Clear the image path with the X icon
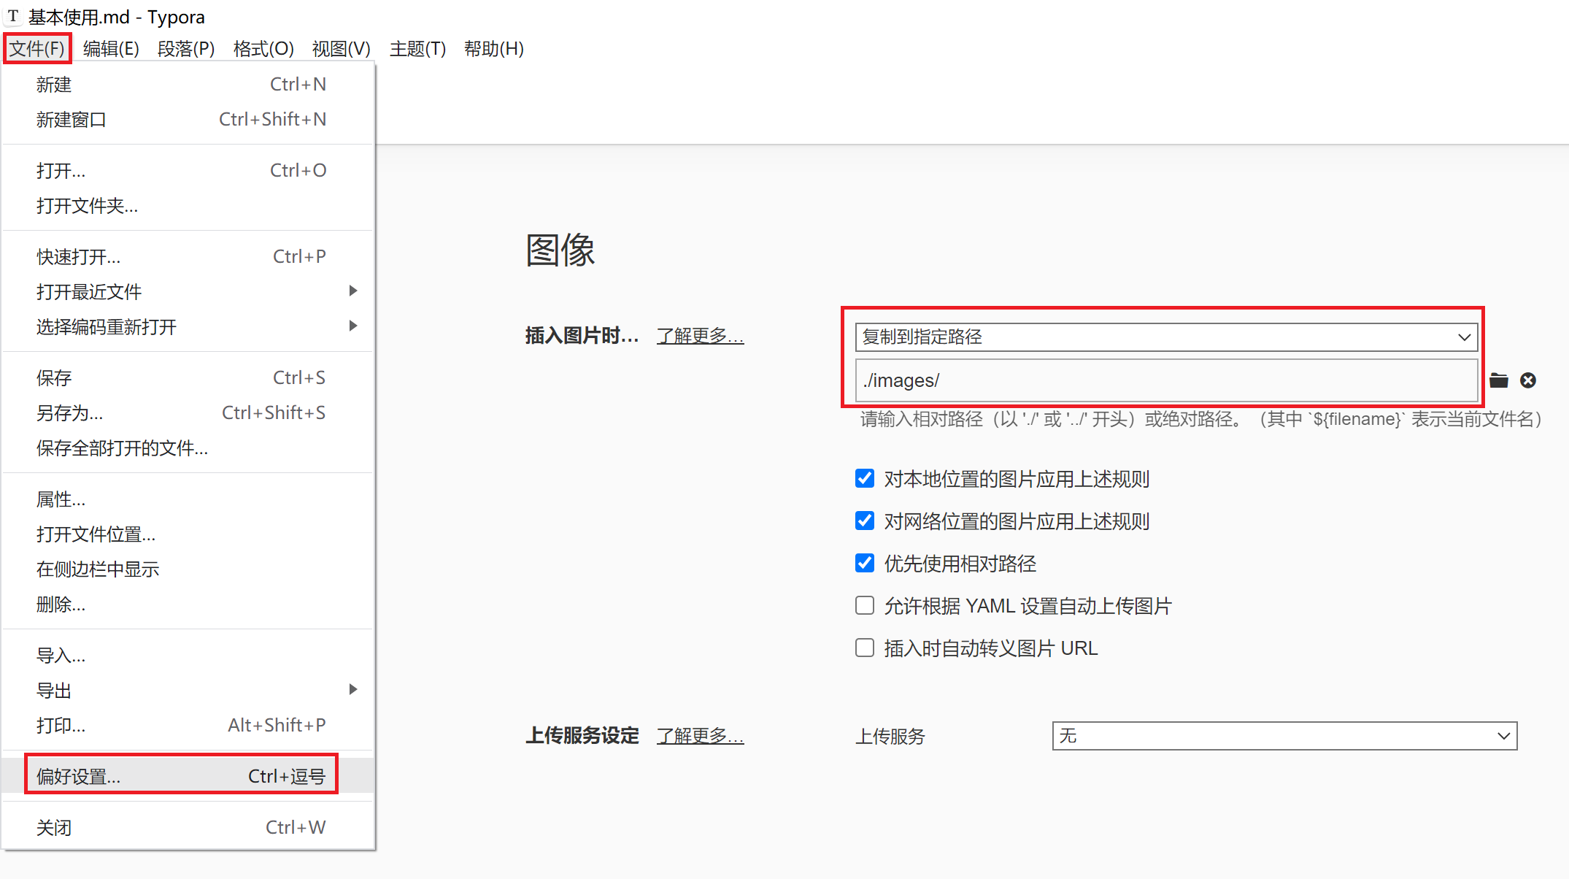1569x879 pixels. click(x=1528, y=380)
